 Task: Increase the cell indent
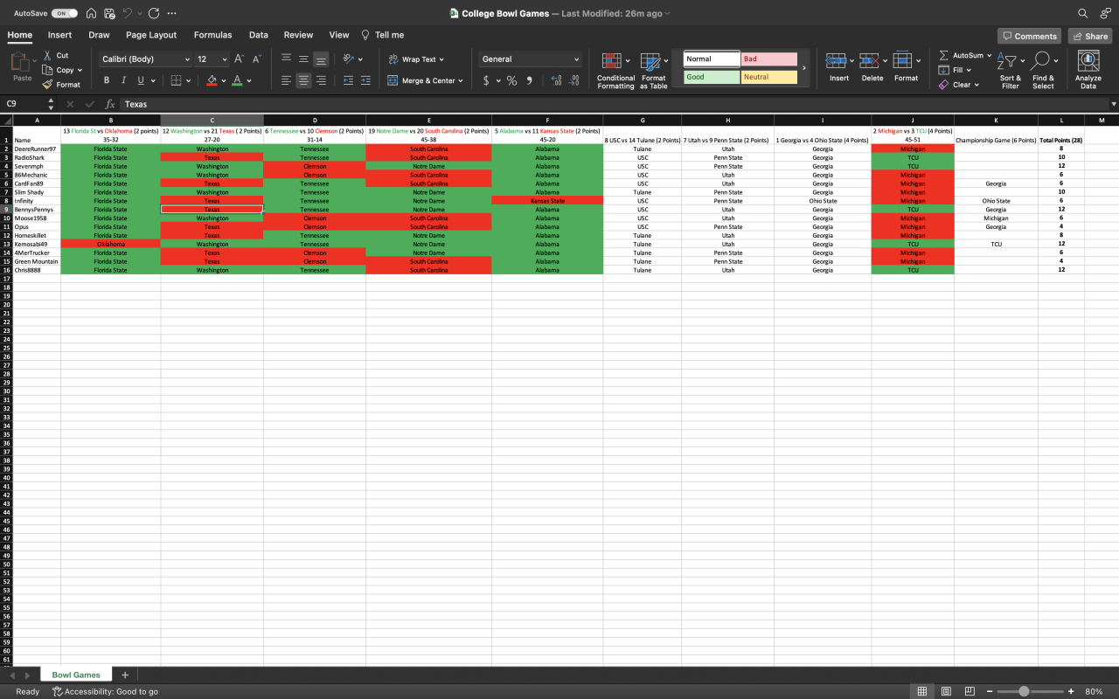tap(365, 80)
